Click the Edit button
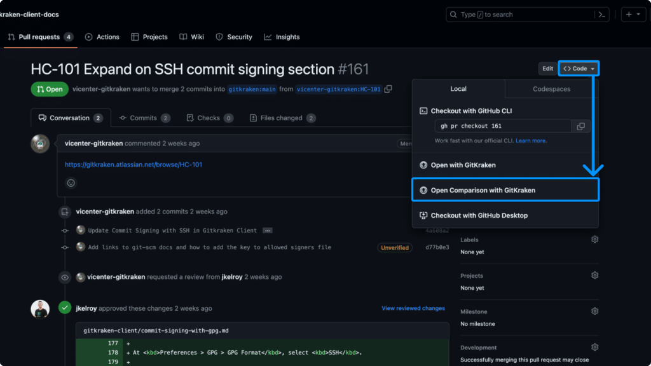This screenshot has height=366, width=651. [x=547, y=68]
